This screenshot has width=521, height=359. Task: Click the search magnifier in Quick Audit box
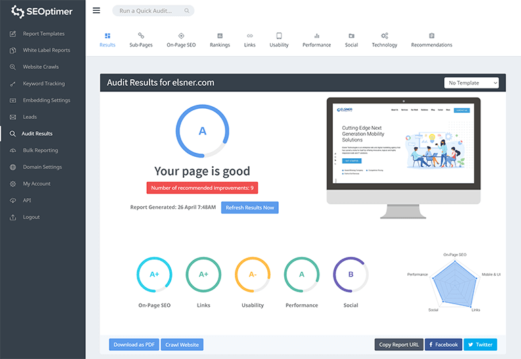187,11
